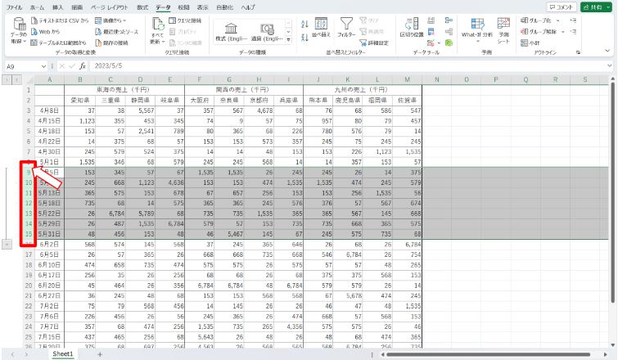Click Show Detail icon in outline group
618x360 pixels.
(573, 20)
